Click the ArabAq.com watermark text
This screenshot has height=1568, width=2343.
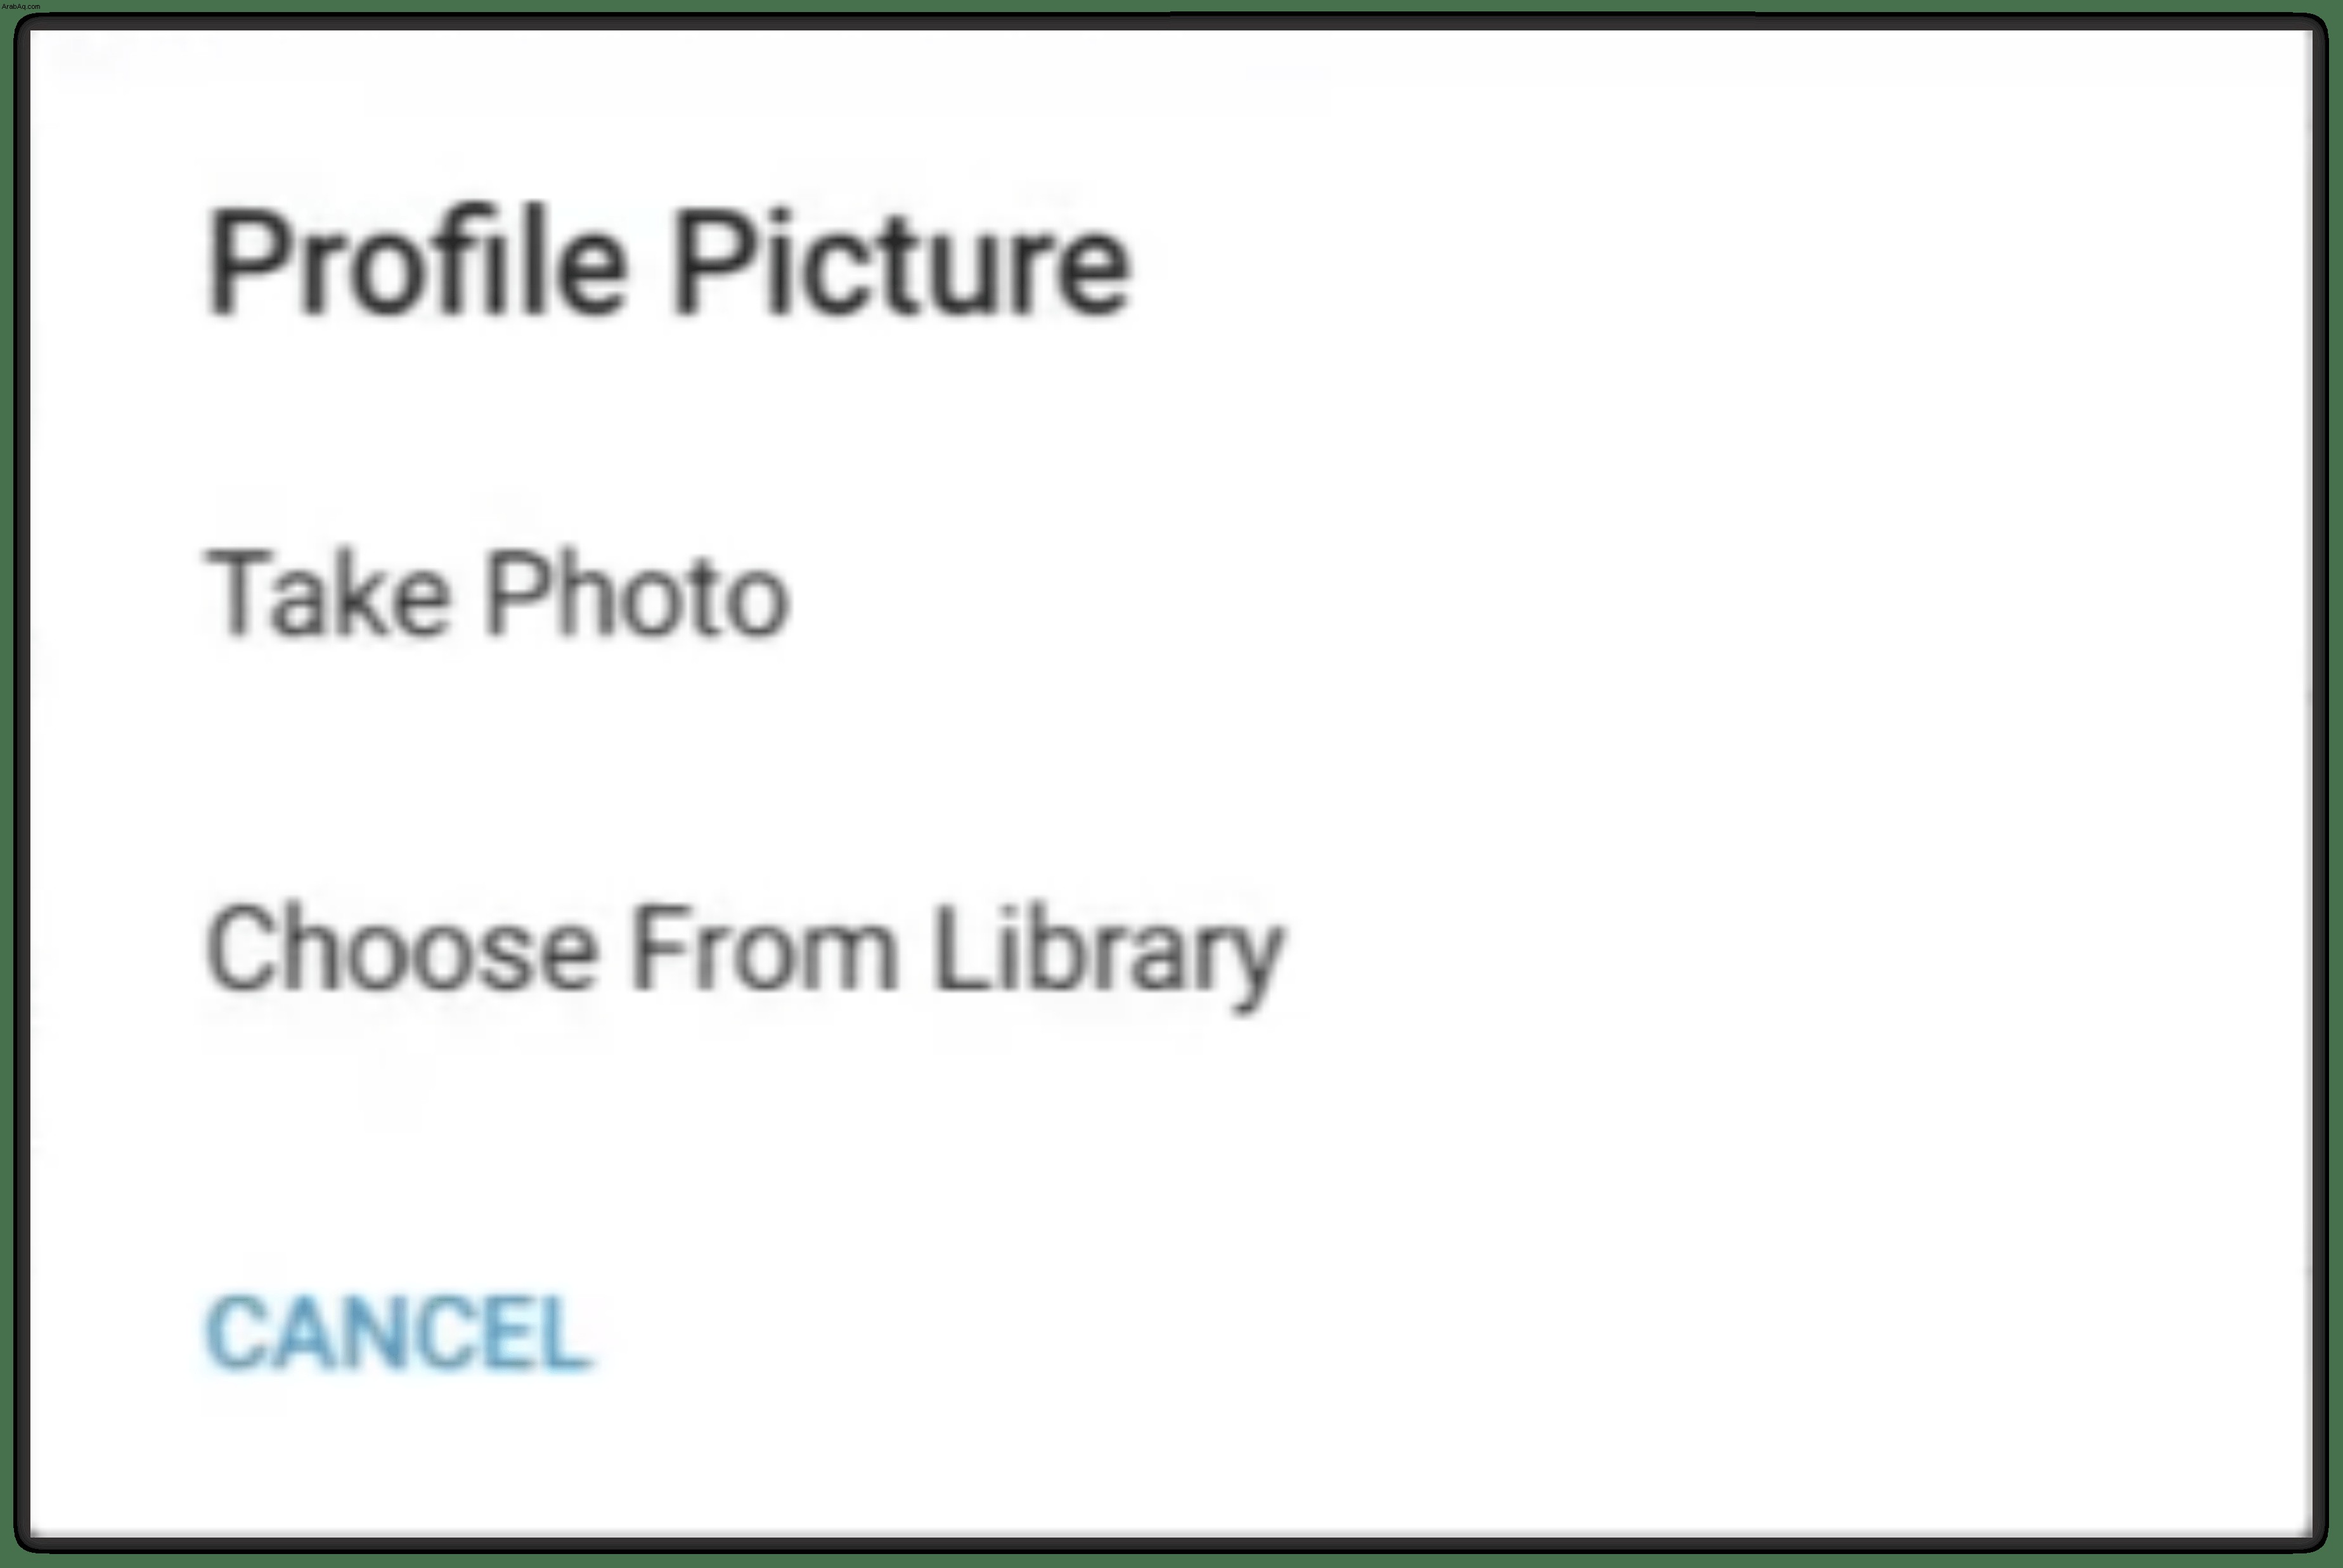pyautogui.click(x=20, y=6)
